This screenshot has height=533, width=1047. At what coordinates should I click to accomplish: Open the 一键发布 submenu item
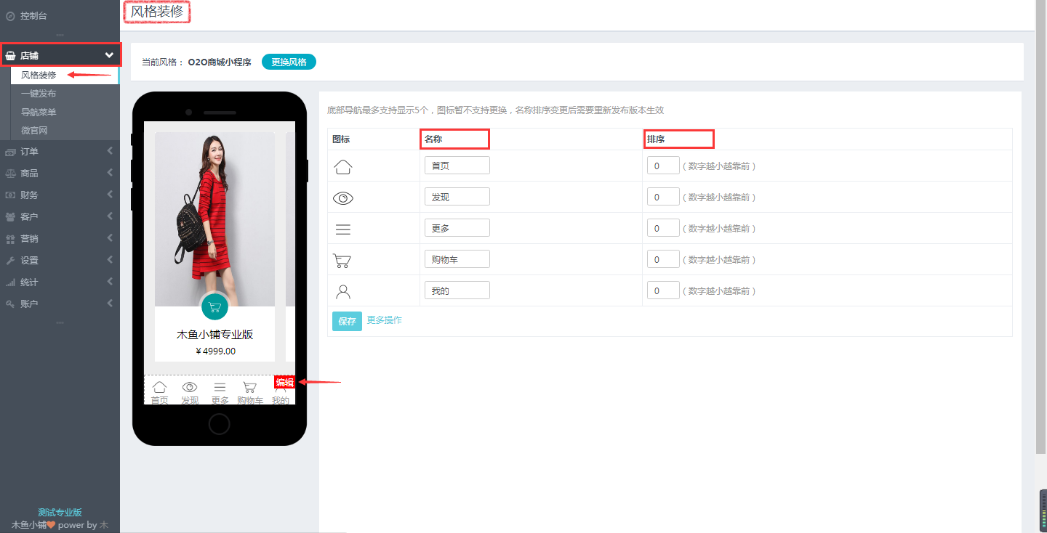coord(39,94)
